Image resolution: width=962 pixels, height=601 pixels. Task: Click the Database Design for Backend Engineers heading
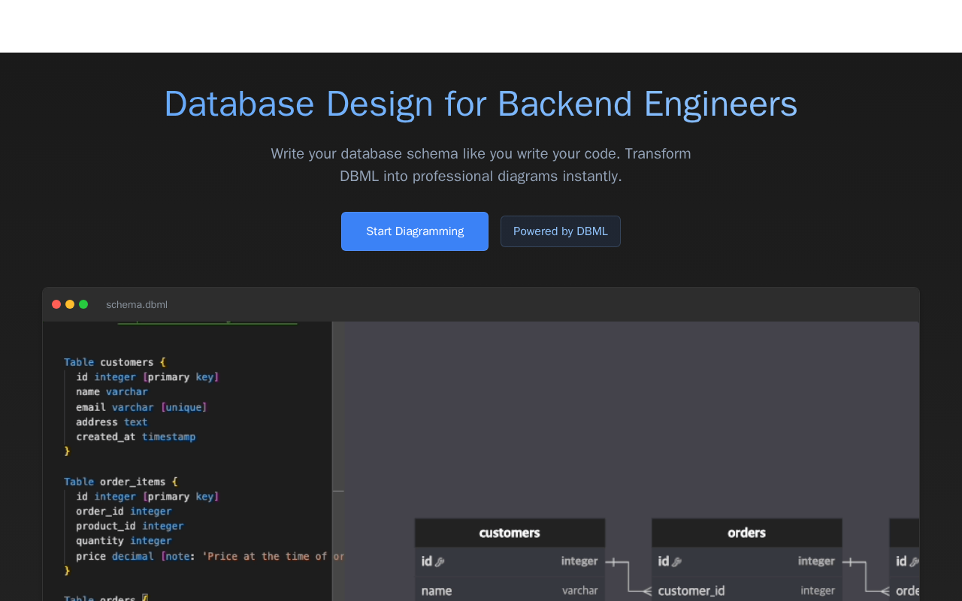click(481, 104)
